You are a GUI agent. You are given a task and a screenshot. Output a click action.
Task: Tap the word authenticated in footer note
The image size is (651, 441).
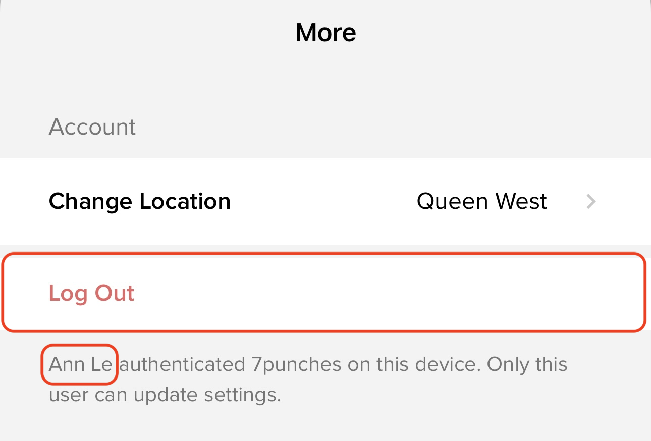pos(182,364)
